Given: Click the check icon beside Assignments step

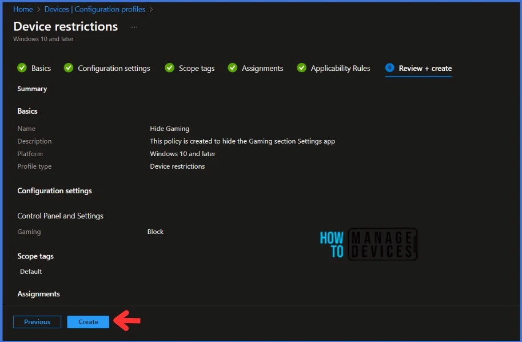Looking at the screenshot, I should (x=232, y=68).
